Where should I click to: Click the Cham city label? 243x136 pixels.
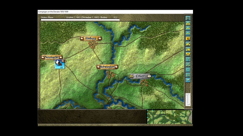(140, 76)
